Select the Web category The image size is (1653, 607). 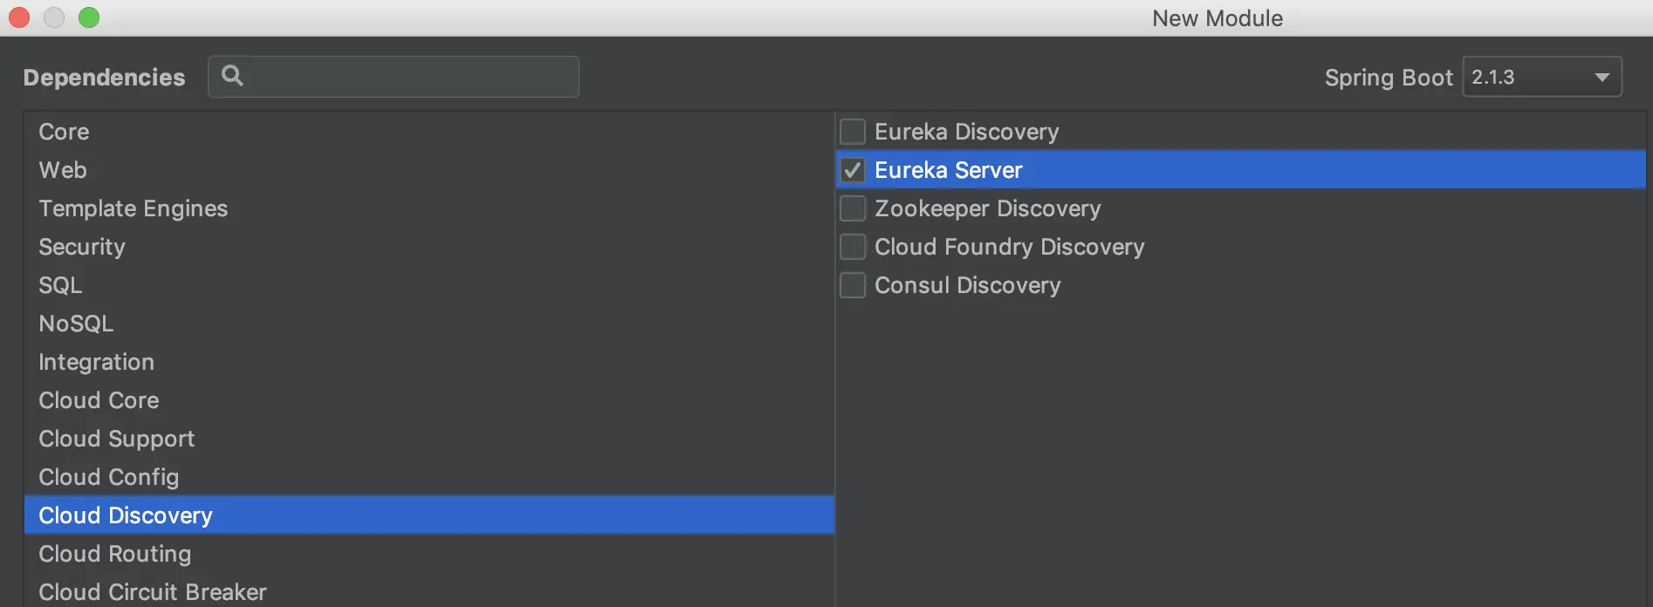tap(63, 170)
